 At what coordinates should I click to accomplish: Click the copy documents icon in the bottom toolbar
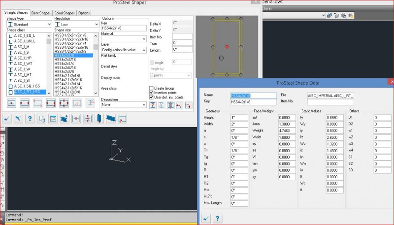(x=41, y=119)
